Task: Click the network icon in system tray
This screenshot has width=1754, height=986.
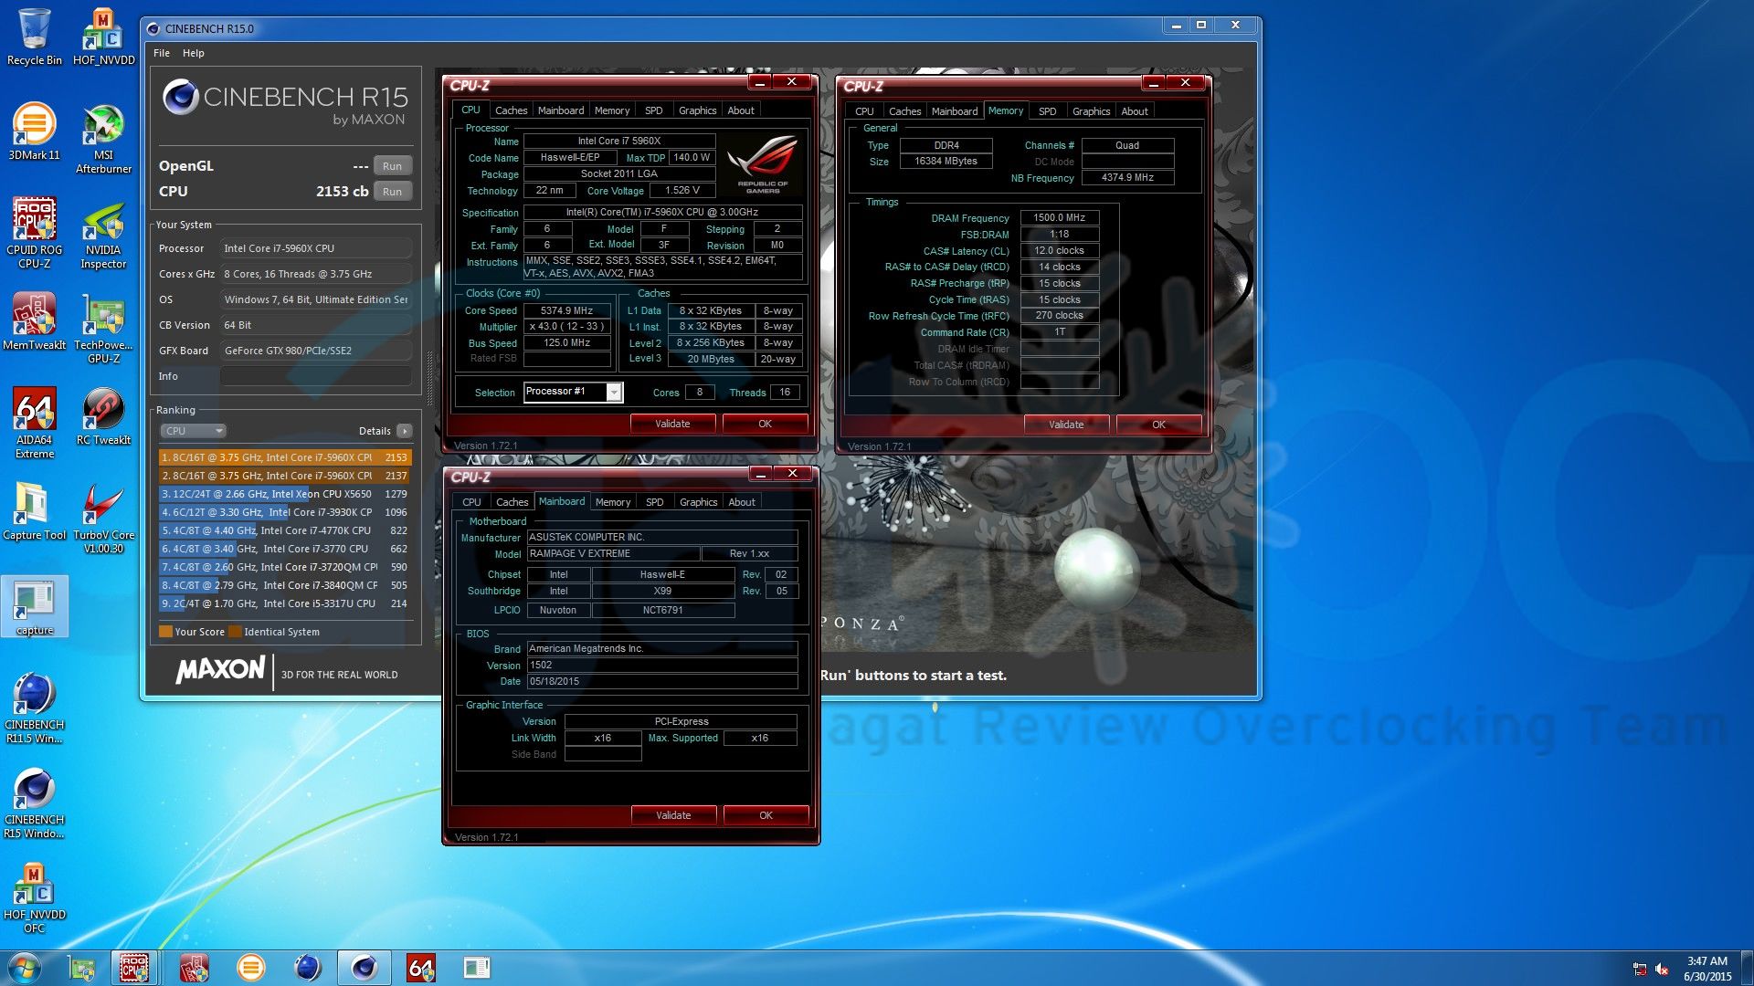Action: click(x=1640, y=969)
